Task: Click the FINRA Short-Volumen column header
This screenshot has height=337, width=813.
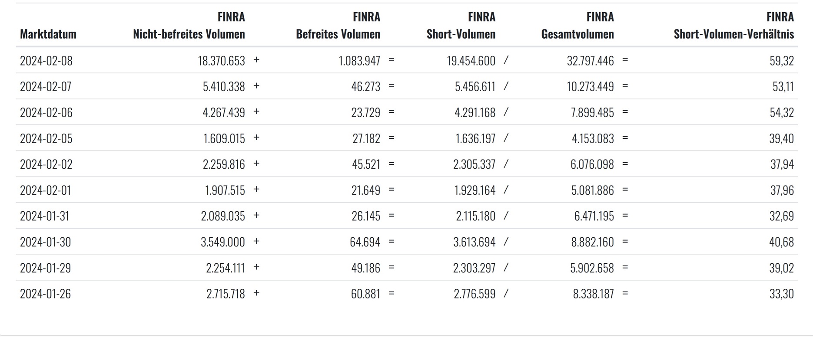Action: pos(461,26)
